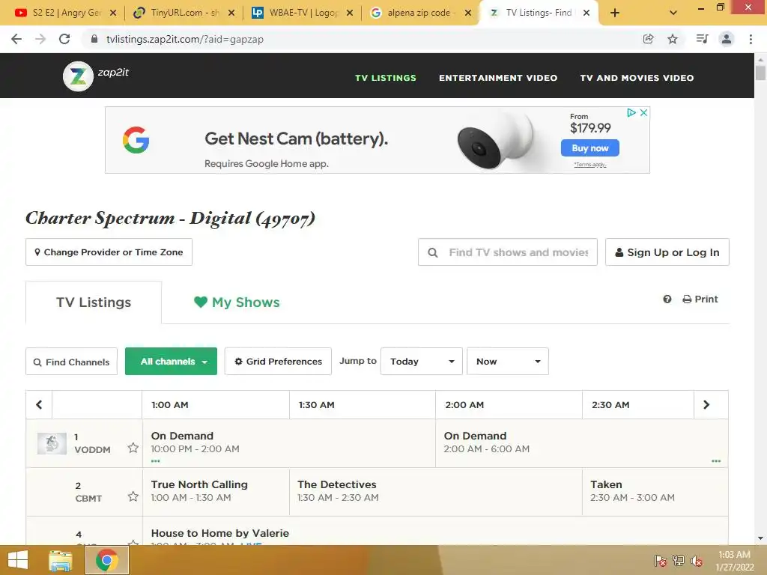Click the Find TV shows and movies search field
The height and width of the screenshot is (575, 767).
click(508, 252)
